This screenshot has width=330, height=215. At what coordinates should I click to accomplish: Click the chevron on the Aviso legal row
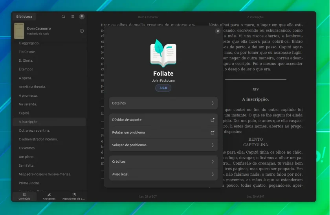(x=213, y=174)
